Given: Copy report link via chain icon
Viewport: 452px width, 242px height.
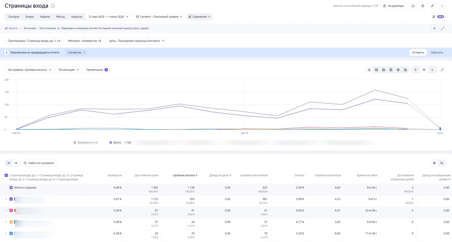Looking at the screenshot, I should tap(432, 6).
